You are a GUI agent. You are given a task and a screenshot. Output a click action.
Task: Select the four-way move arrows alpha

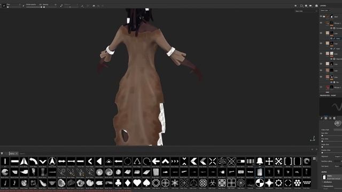pyautogui.click(x=269, y=161)
